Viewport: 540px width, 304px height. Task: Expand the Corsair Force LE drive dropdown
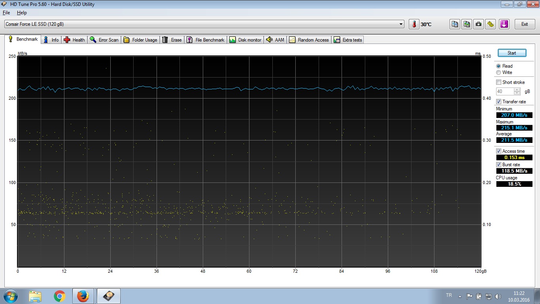click(x=401, y=24)
